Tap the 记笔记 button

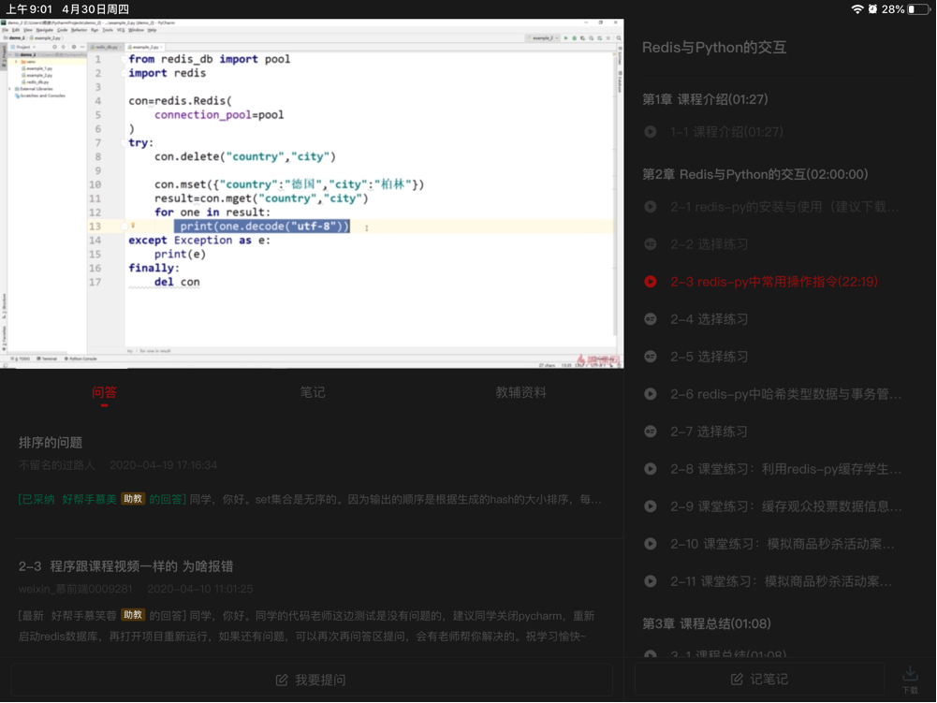759,679
